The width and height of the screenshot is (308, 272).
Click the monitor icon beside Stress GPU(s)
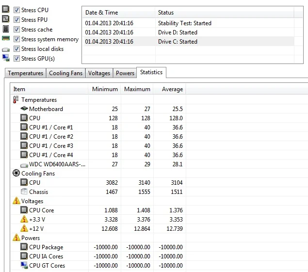coord(6,58)
